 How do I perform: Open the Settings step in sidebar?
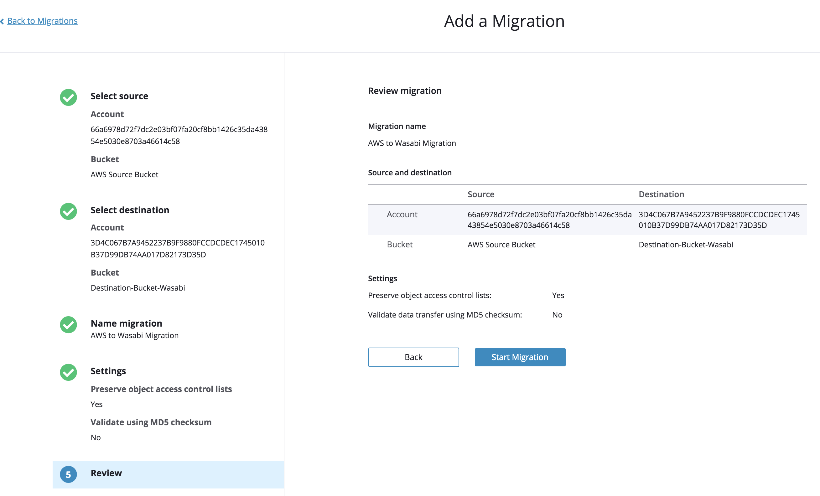pyautogui.click(x=108, y=371)
